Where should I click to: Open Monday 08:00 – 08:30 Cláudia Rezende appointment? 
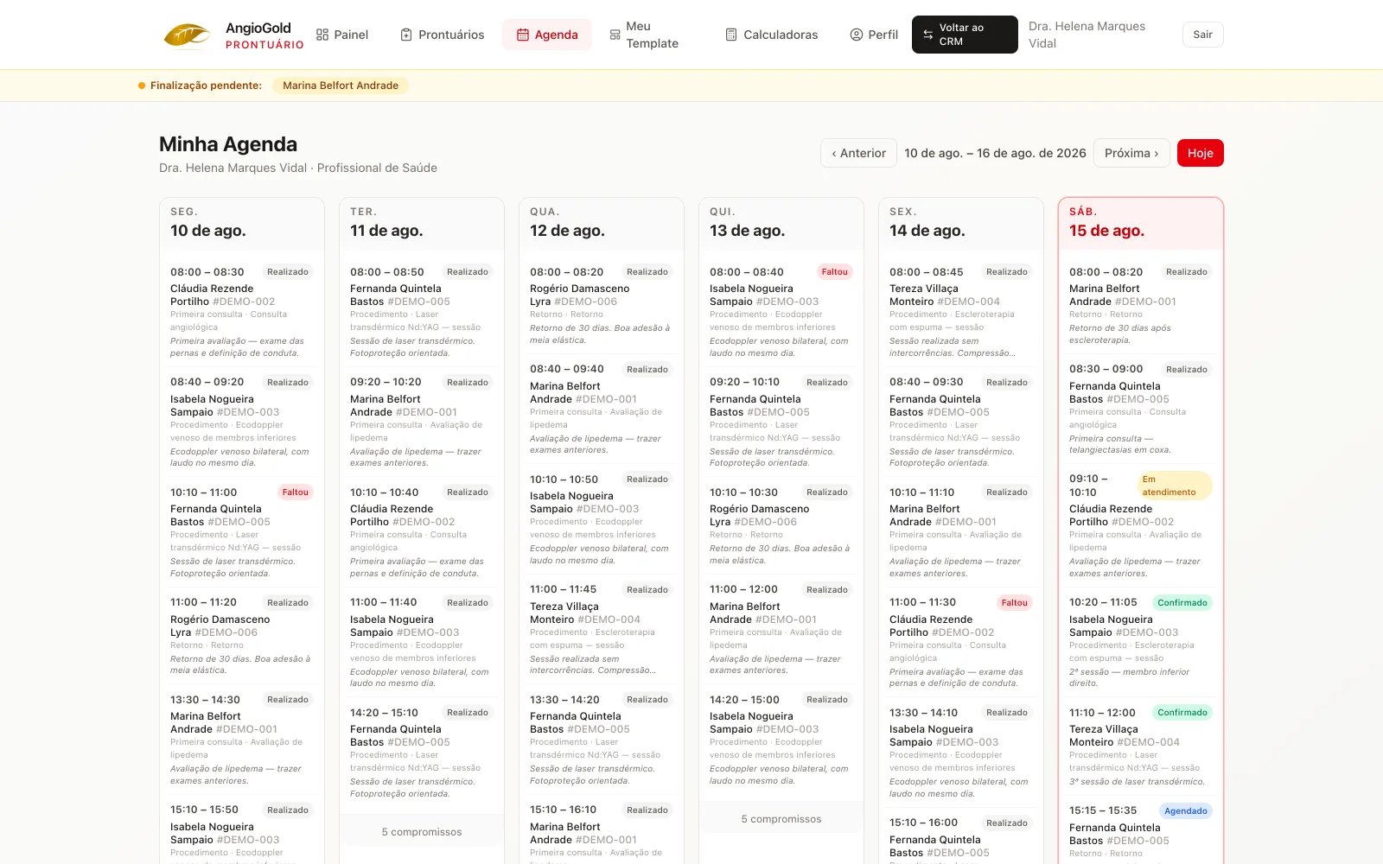pos(242,311)
